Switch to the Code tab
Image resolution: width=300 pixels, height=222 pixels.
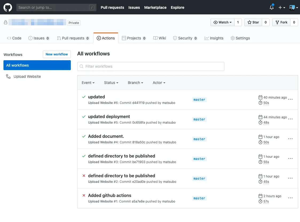[14, 38]
